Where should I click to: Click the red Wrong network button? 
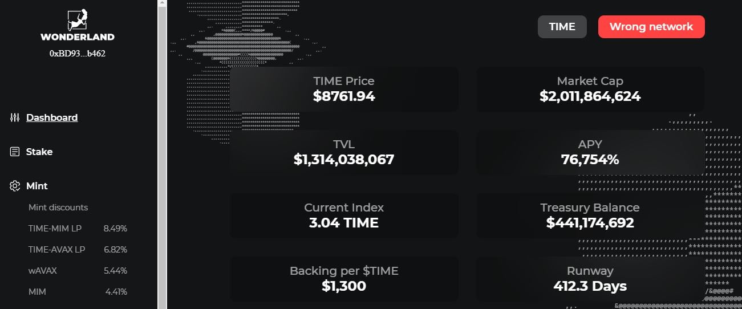click(651, 27)
